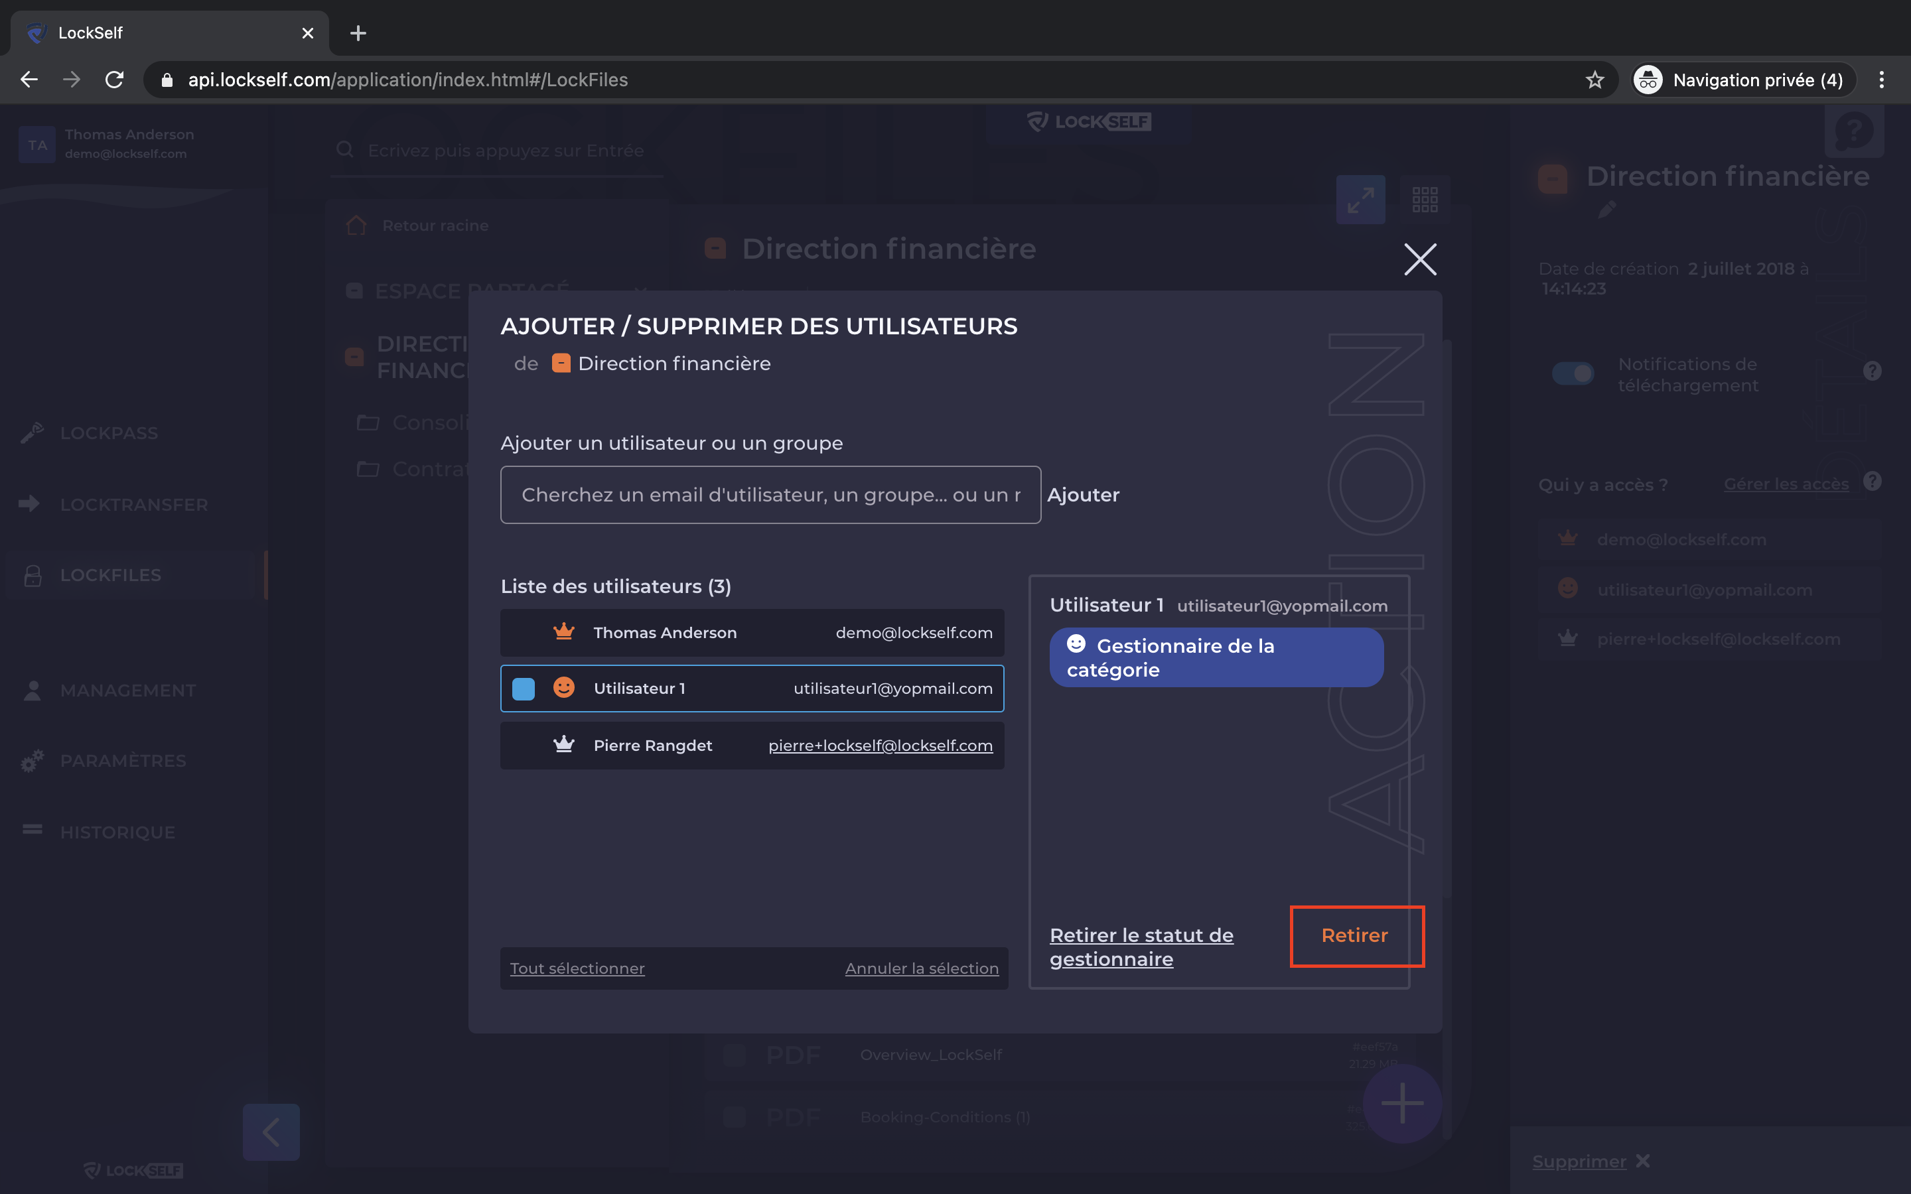This screenshot has height=1194, width=1911.
Task: Click Tout sélectionner link
Action: pyautogui.click(x=577, y=968)
